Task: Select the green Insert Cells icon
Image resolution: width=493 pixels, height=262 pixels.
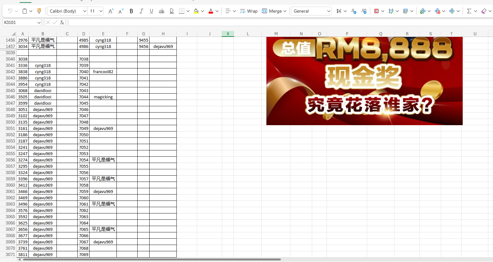Action: 423,11
